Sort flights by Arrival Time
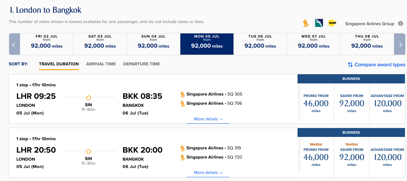407x181 pixels. click(101, 64)
